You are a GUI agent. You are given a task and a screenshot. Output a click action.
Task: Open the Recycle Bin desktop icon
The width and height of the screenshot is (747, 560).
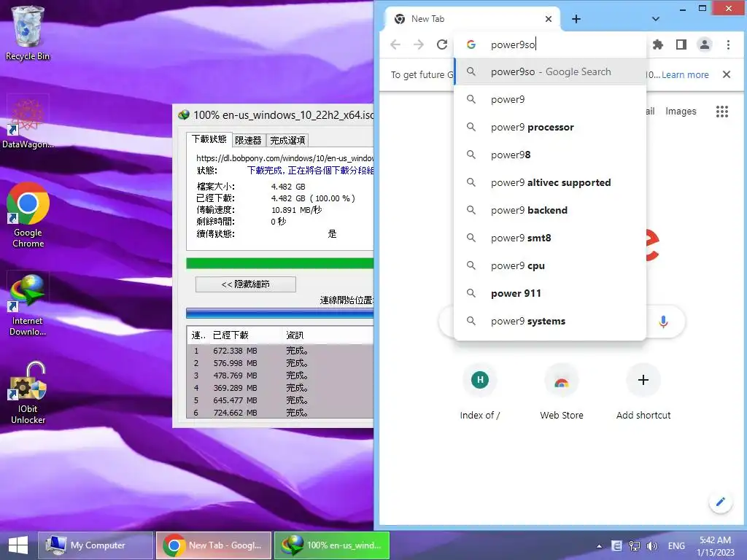[x=27, y=34]
